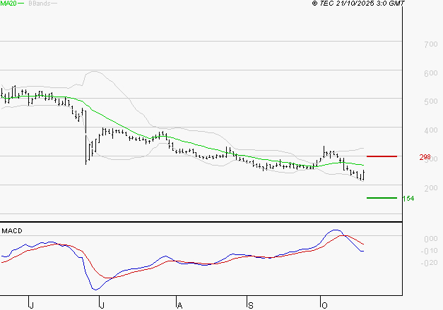Click the 500 price axis label

pos(431,101)
